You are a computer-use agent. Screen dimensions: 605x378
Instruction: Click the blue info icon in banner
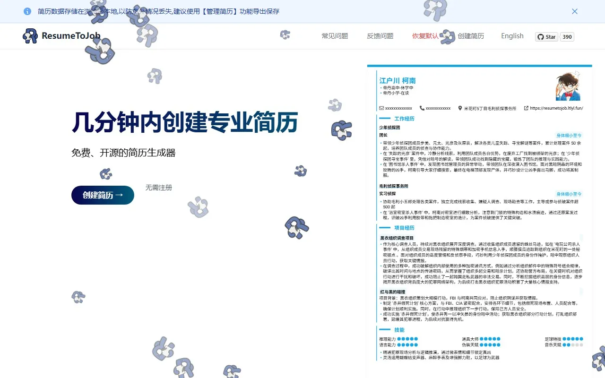coord(27,11)
